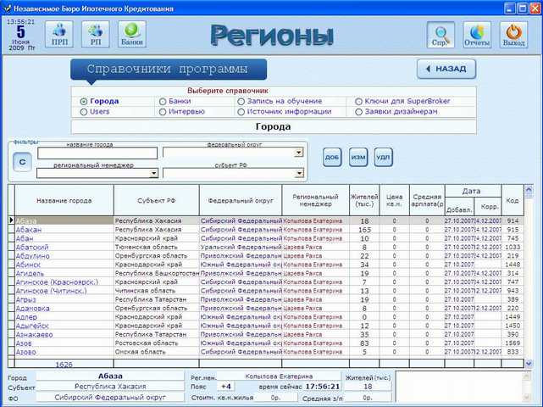This screenshot has width=543, height=407.
Task: Click the population cell 165
Action: point(364,230)
